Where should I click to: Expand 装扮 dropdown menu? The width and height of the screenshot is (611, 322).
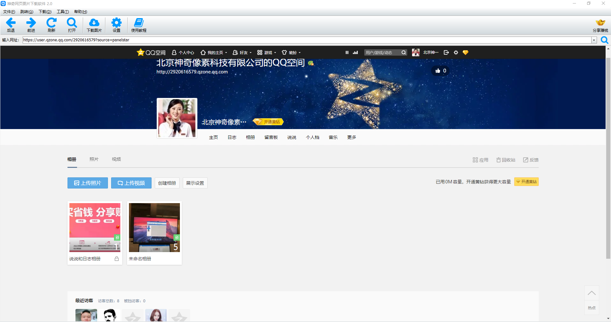point(291,52)
